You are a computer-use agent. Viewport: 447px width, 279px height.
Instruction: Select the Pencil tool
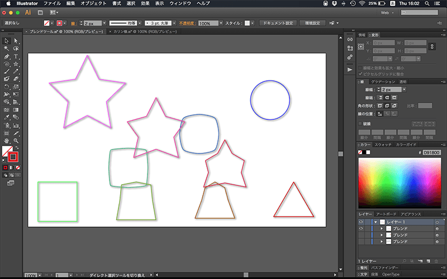click(x=16, y=71)
